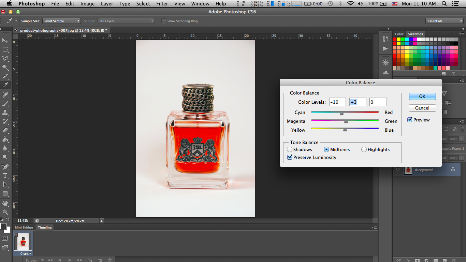Choose Midtones tone balance option
This screenshot has width=466, height=262.
(x=326, y=149)
